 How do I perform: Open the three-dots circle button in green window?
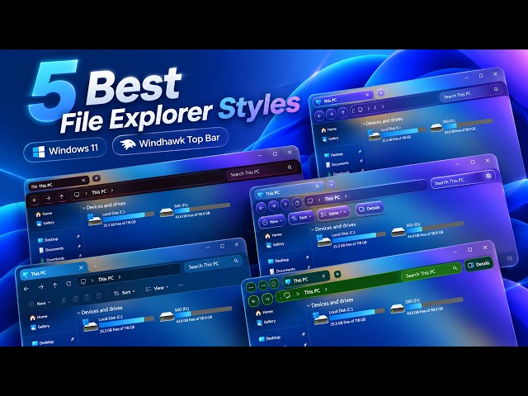click(x=251, y=287)
